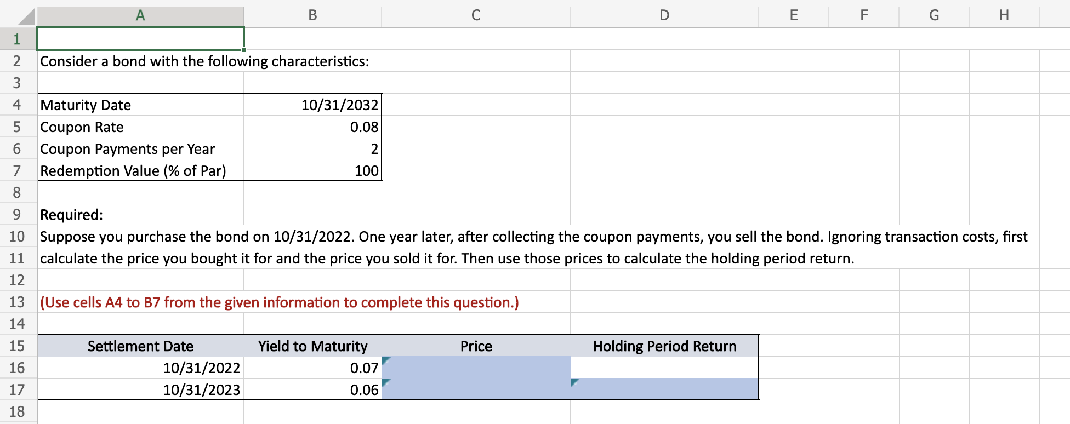Select column A header
The width and height of the screenshot is (1070, 424).
(x=140, y=15)
